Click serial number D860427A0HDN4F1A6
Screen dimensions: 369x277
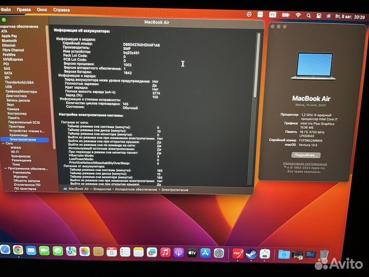141,45
